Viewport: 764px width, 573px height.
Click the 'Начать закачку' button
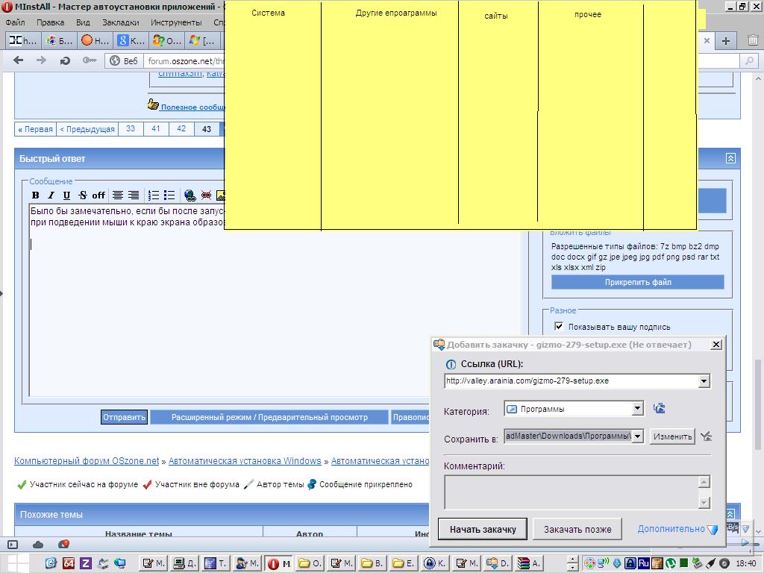coord(482,529)
